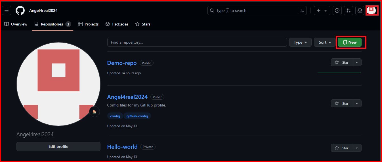Click Angel4real2024 name below the avatar

point(35,134)
